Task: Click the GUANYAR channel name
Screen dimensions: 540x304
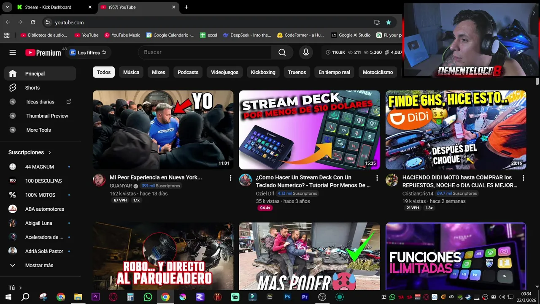Action: point(121,186)
